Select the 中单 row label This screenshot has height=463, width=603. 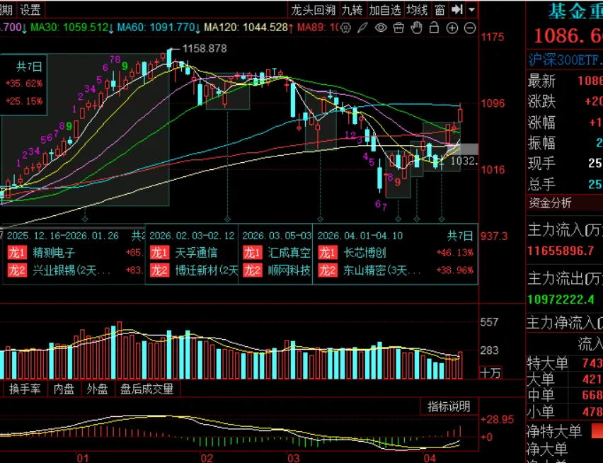pos(541,395)
